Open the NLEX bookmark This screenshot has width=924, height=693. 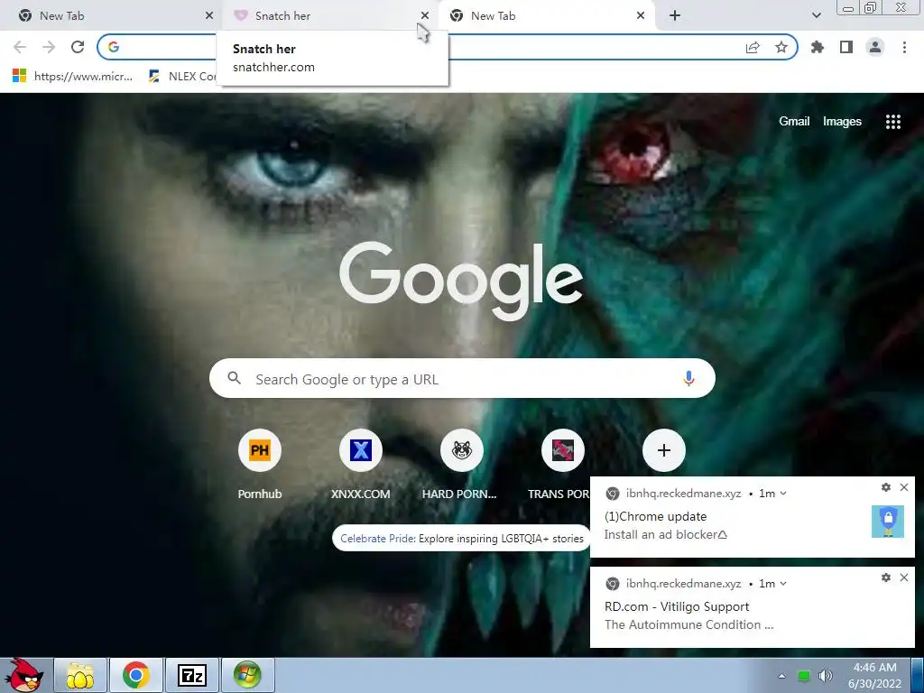[x=182, y=76]
